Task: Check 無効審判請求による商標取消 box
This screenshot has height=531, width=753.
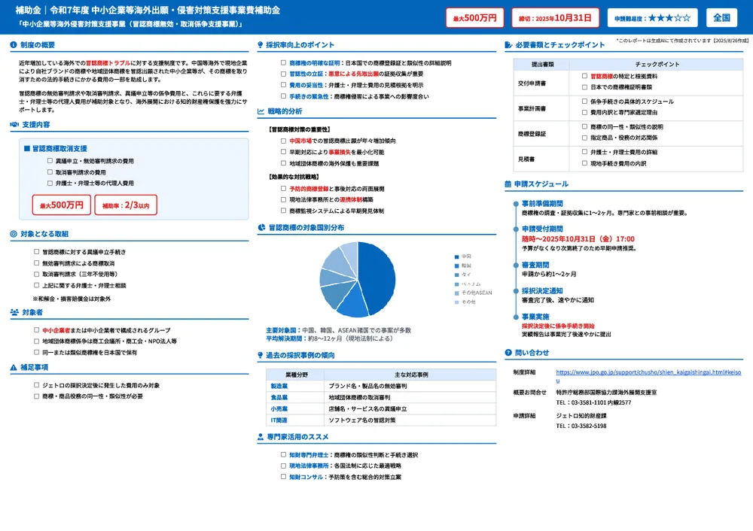Action: coord(36,262)
